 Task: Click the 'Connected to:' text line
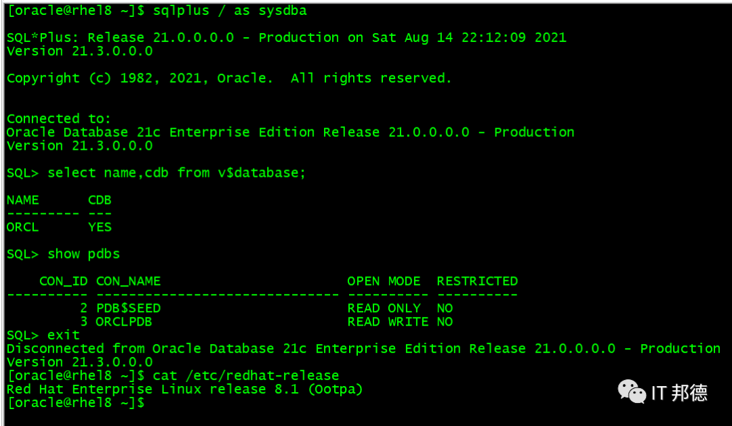tap(58, 119)
